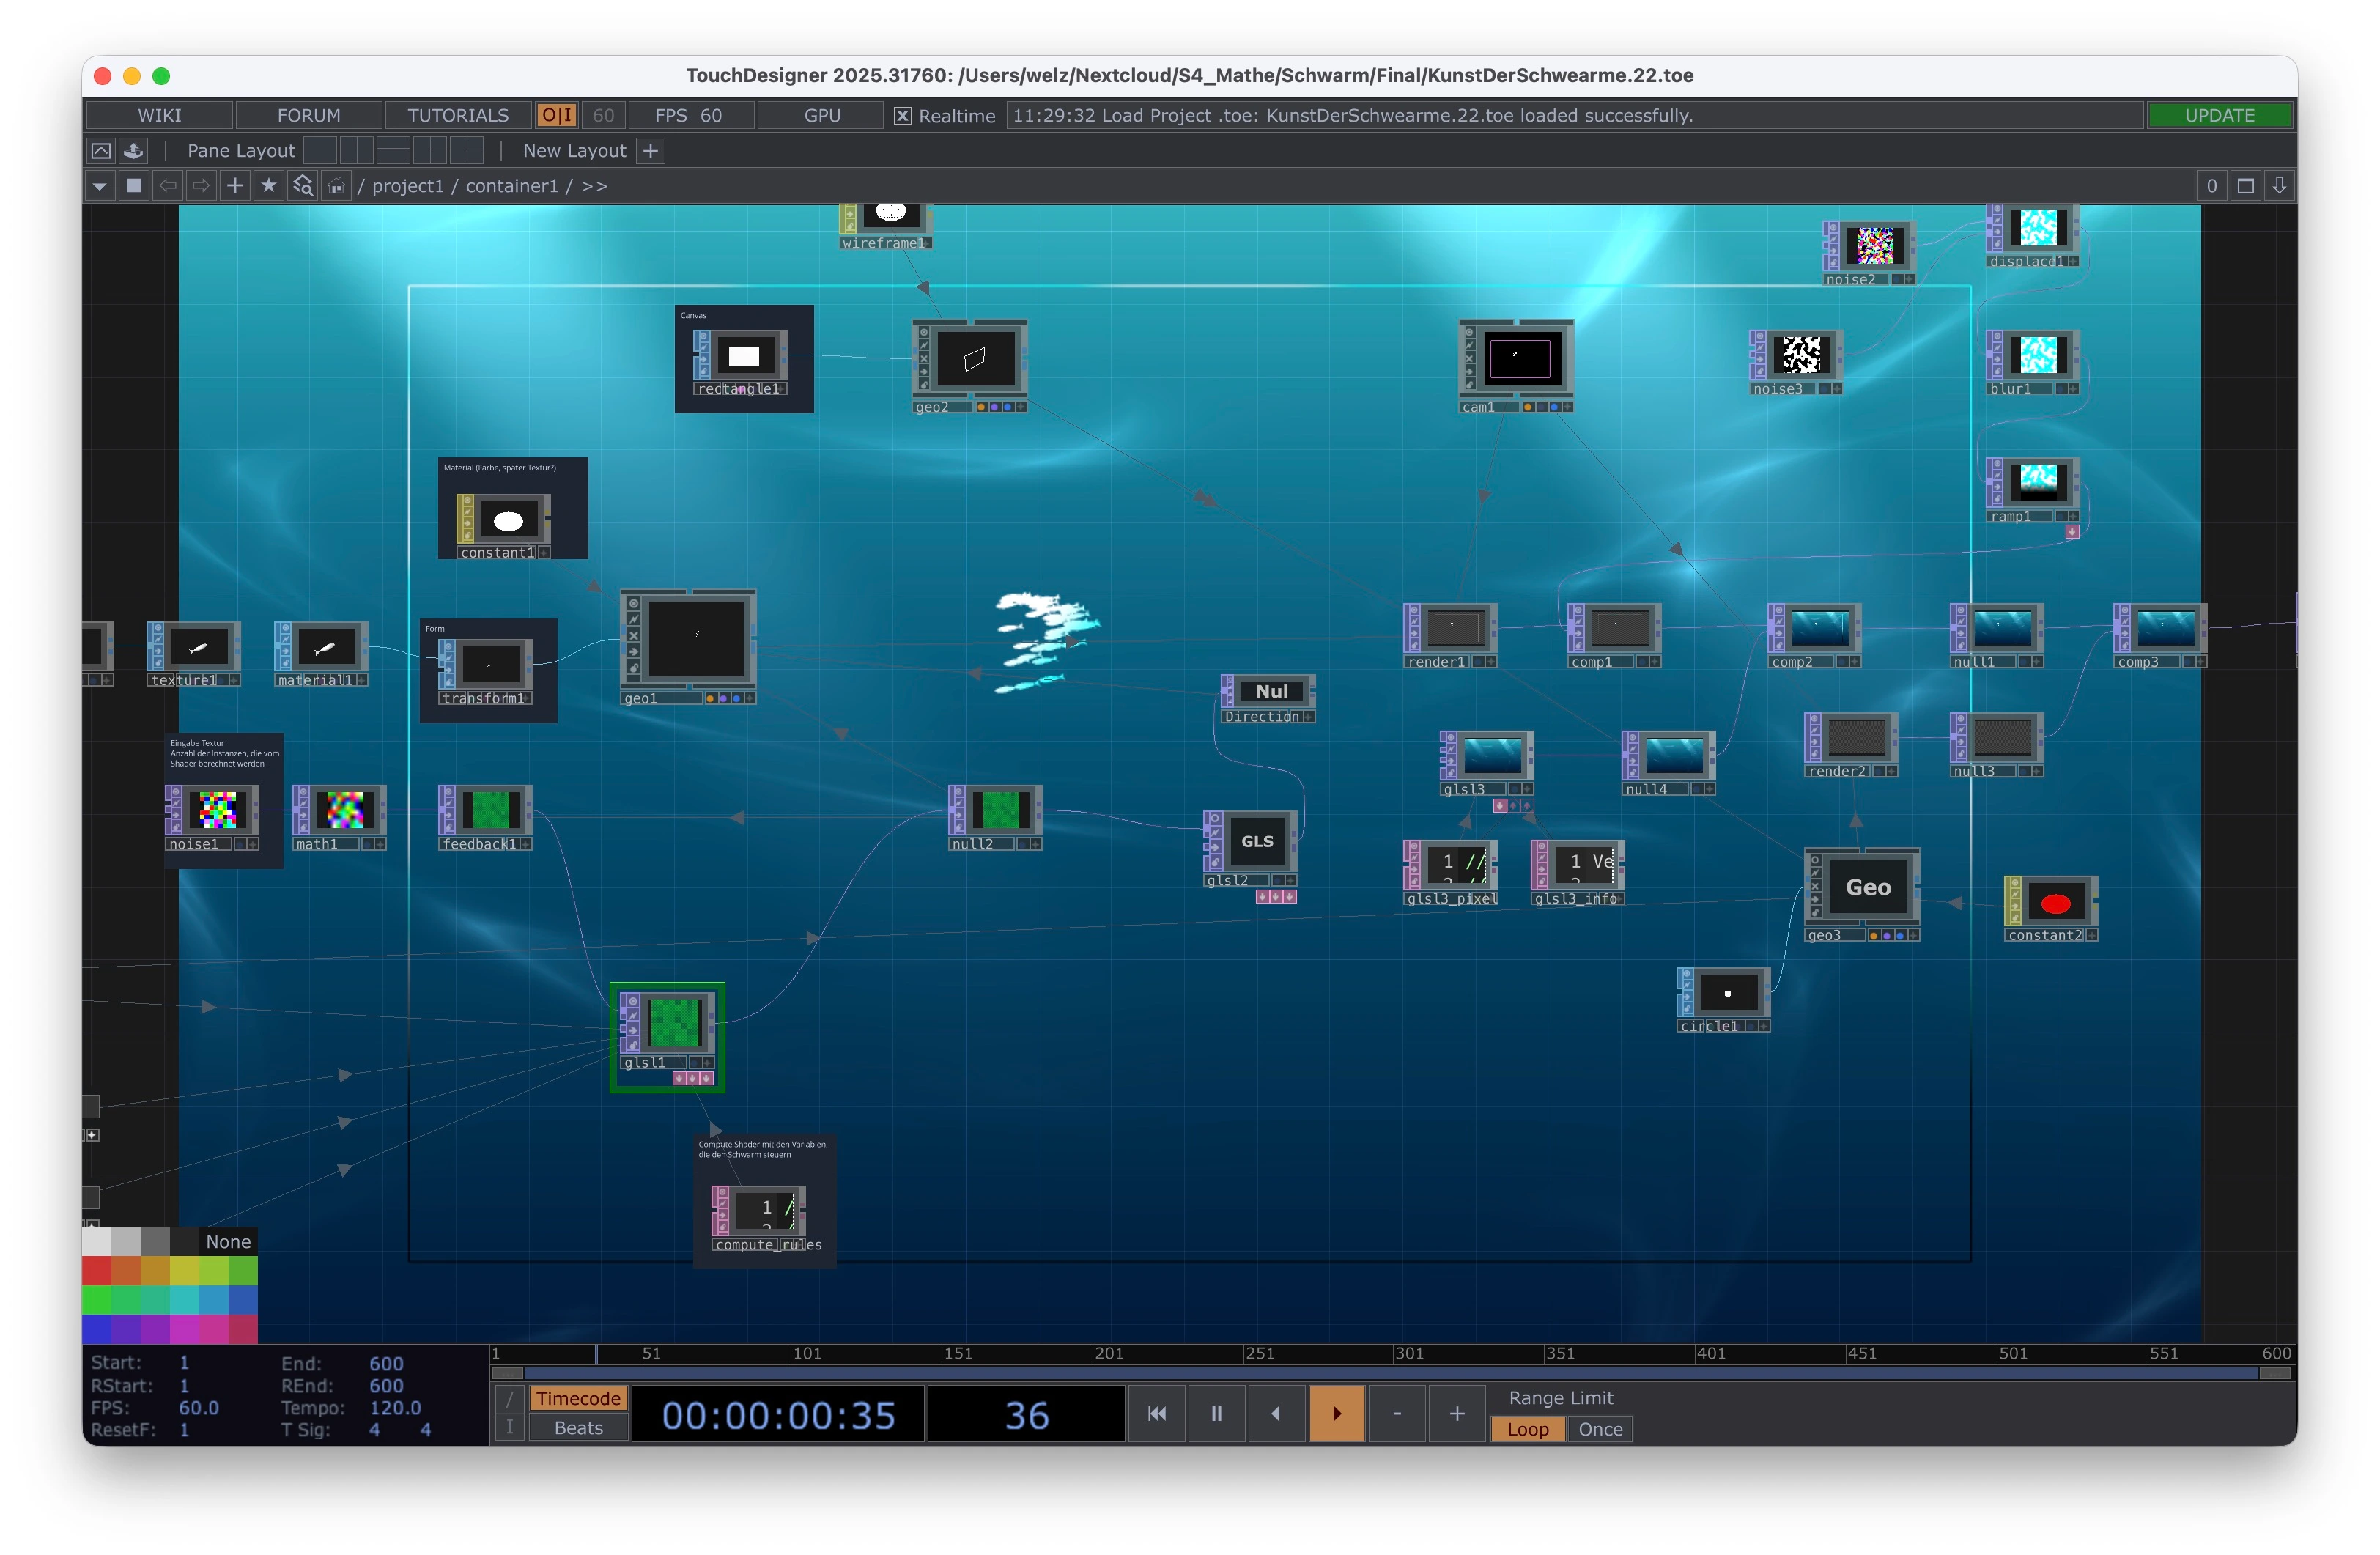This screenshot has width=2380, height=1555.
Task: Click the home network icon
Action: pyautogui.click(x=337, y=186)
